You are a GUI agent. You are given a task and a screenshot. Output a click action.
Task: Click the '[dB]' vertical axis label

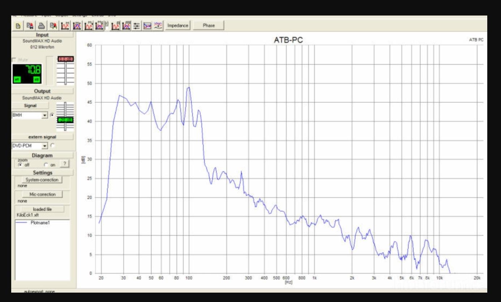pyautogui.click(x=83, y=159)
